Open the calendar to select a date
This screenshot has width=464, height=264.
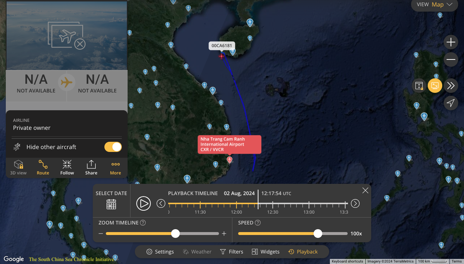(x=111, y=204)
